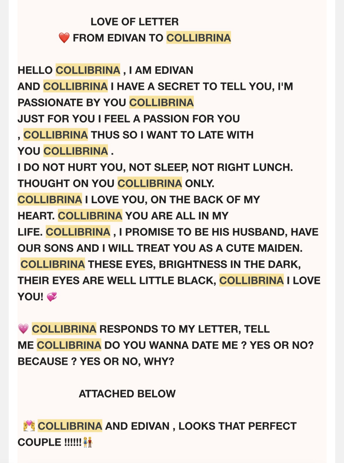Click the text BECAUSE ? YES OR NO, WHY?
Screen dimensions: 344x463
pyautogui.click(x=96, y=362)
